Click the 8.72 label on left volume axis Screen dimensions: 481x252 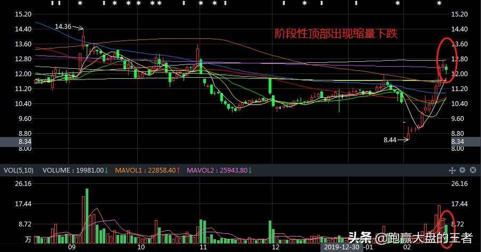pyautogui.click(x=25, y=224)
